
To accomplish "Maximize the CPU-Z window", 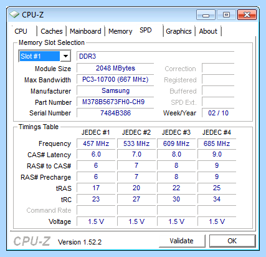I will point(226,15).
